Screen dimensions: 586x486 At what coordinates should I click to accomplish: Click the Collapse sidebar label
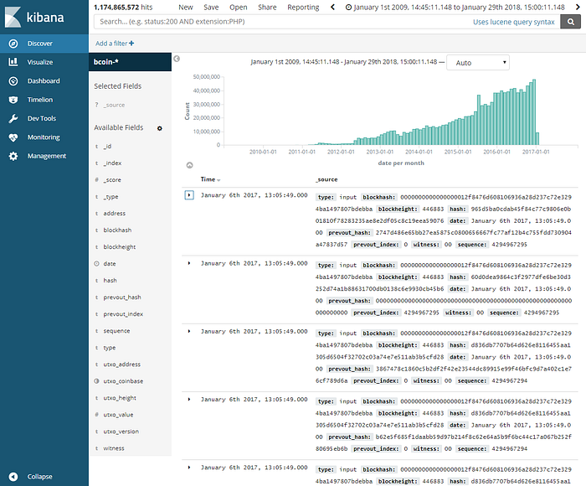click(39, 476)
